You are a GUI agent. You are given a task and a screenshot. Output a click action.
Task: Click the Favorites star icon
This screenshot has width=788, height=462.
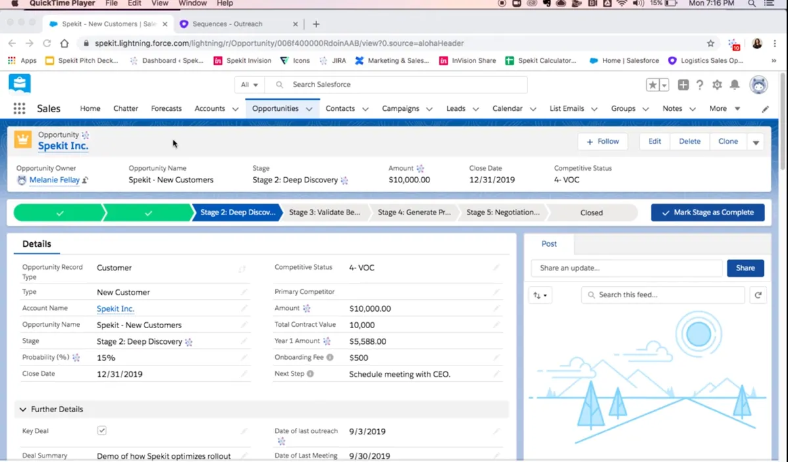pos(653,85)
